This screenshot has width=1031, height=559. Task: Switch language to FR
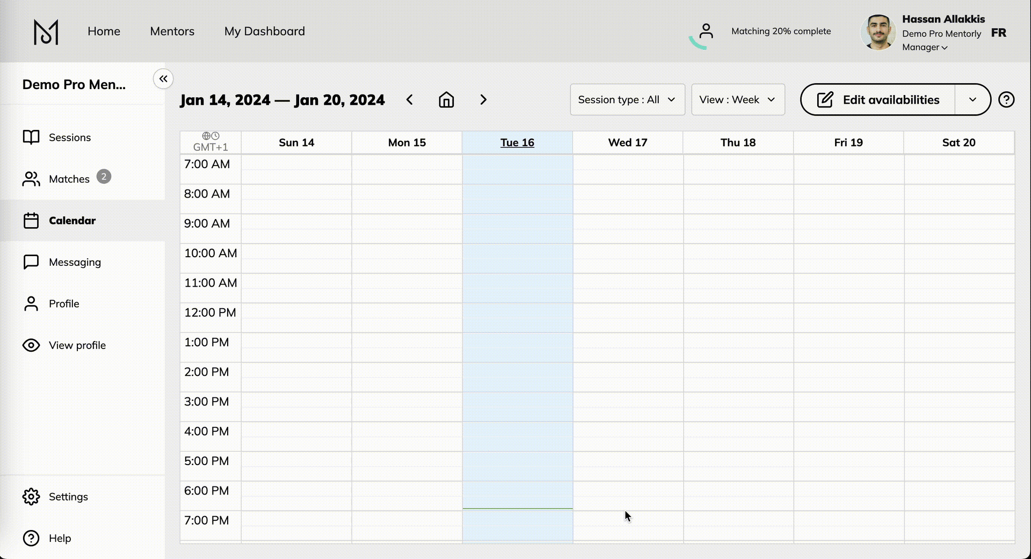click(998, 33)
